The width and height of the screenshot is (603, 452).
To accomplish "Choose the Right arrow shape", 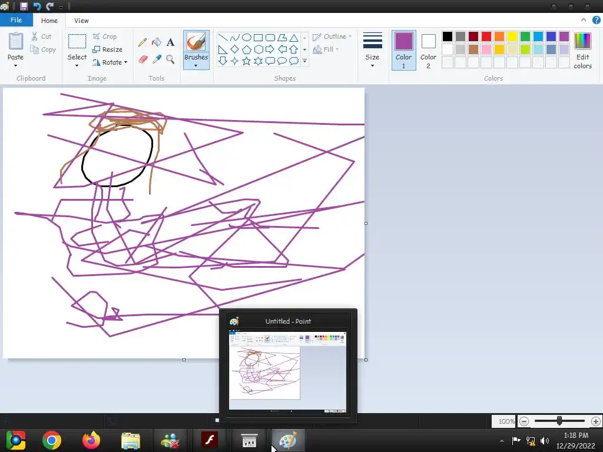I will point(270,49).
